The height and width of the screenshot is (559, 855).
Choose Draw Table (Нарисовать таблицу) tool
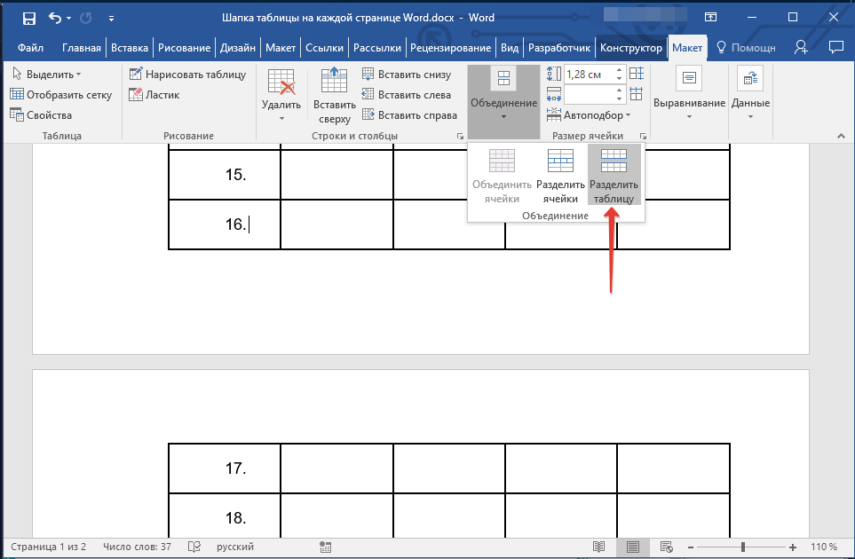187,75
